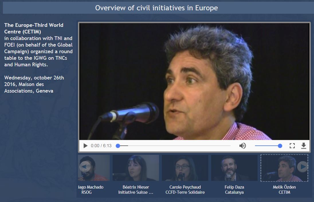This screenshot has width=314, height=202.
Task: Open 'Felip Daza Catalunya' caption
Action: (x=234, y=190)
